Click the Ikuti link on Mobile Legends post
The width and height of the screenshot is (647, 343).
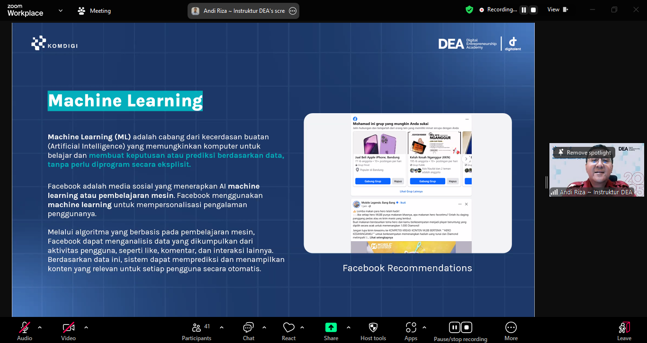click(403, 202)
